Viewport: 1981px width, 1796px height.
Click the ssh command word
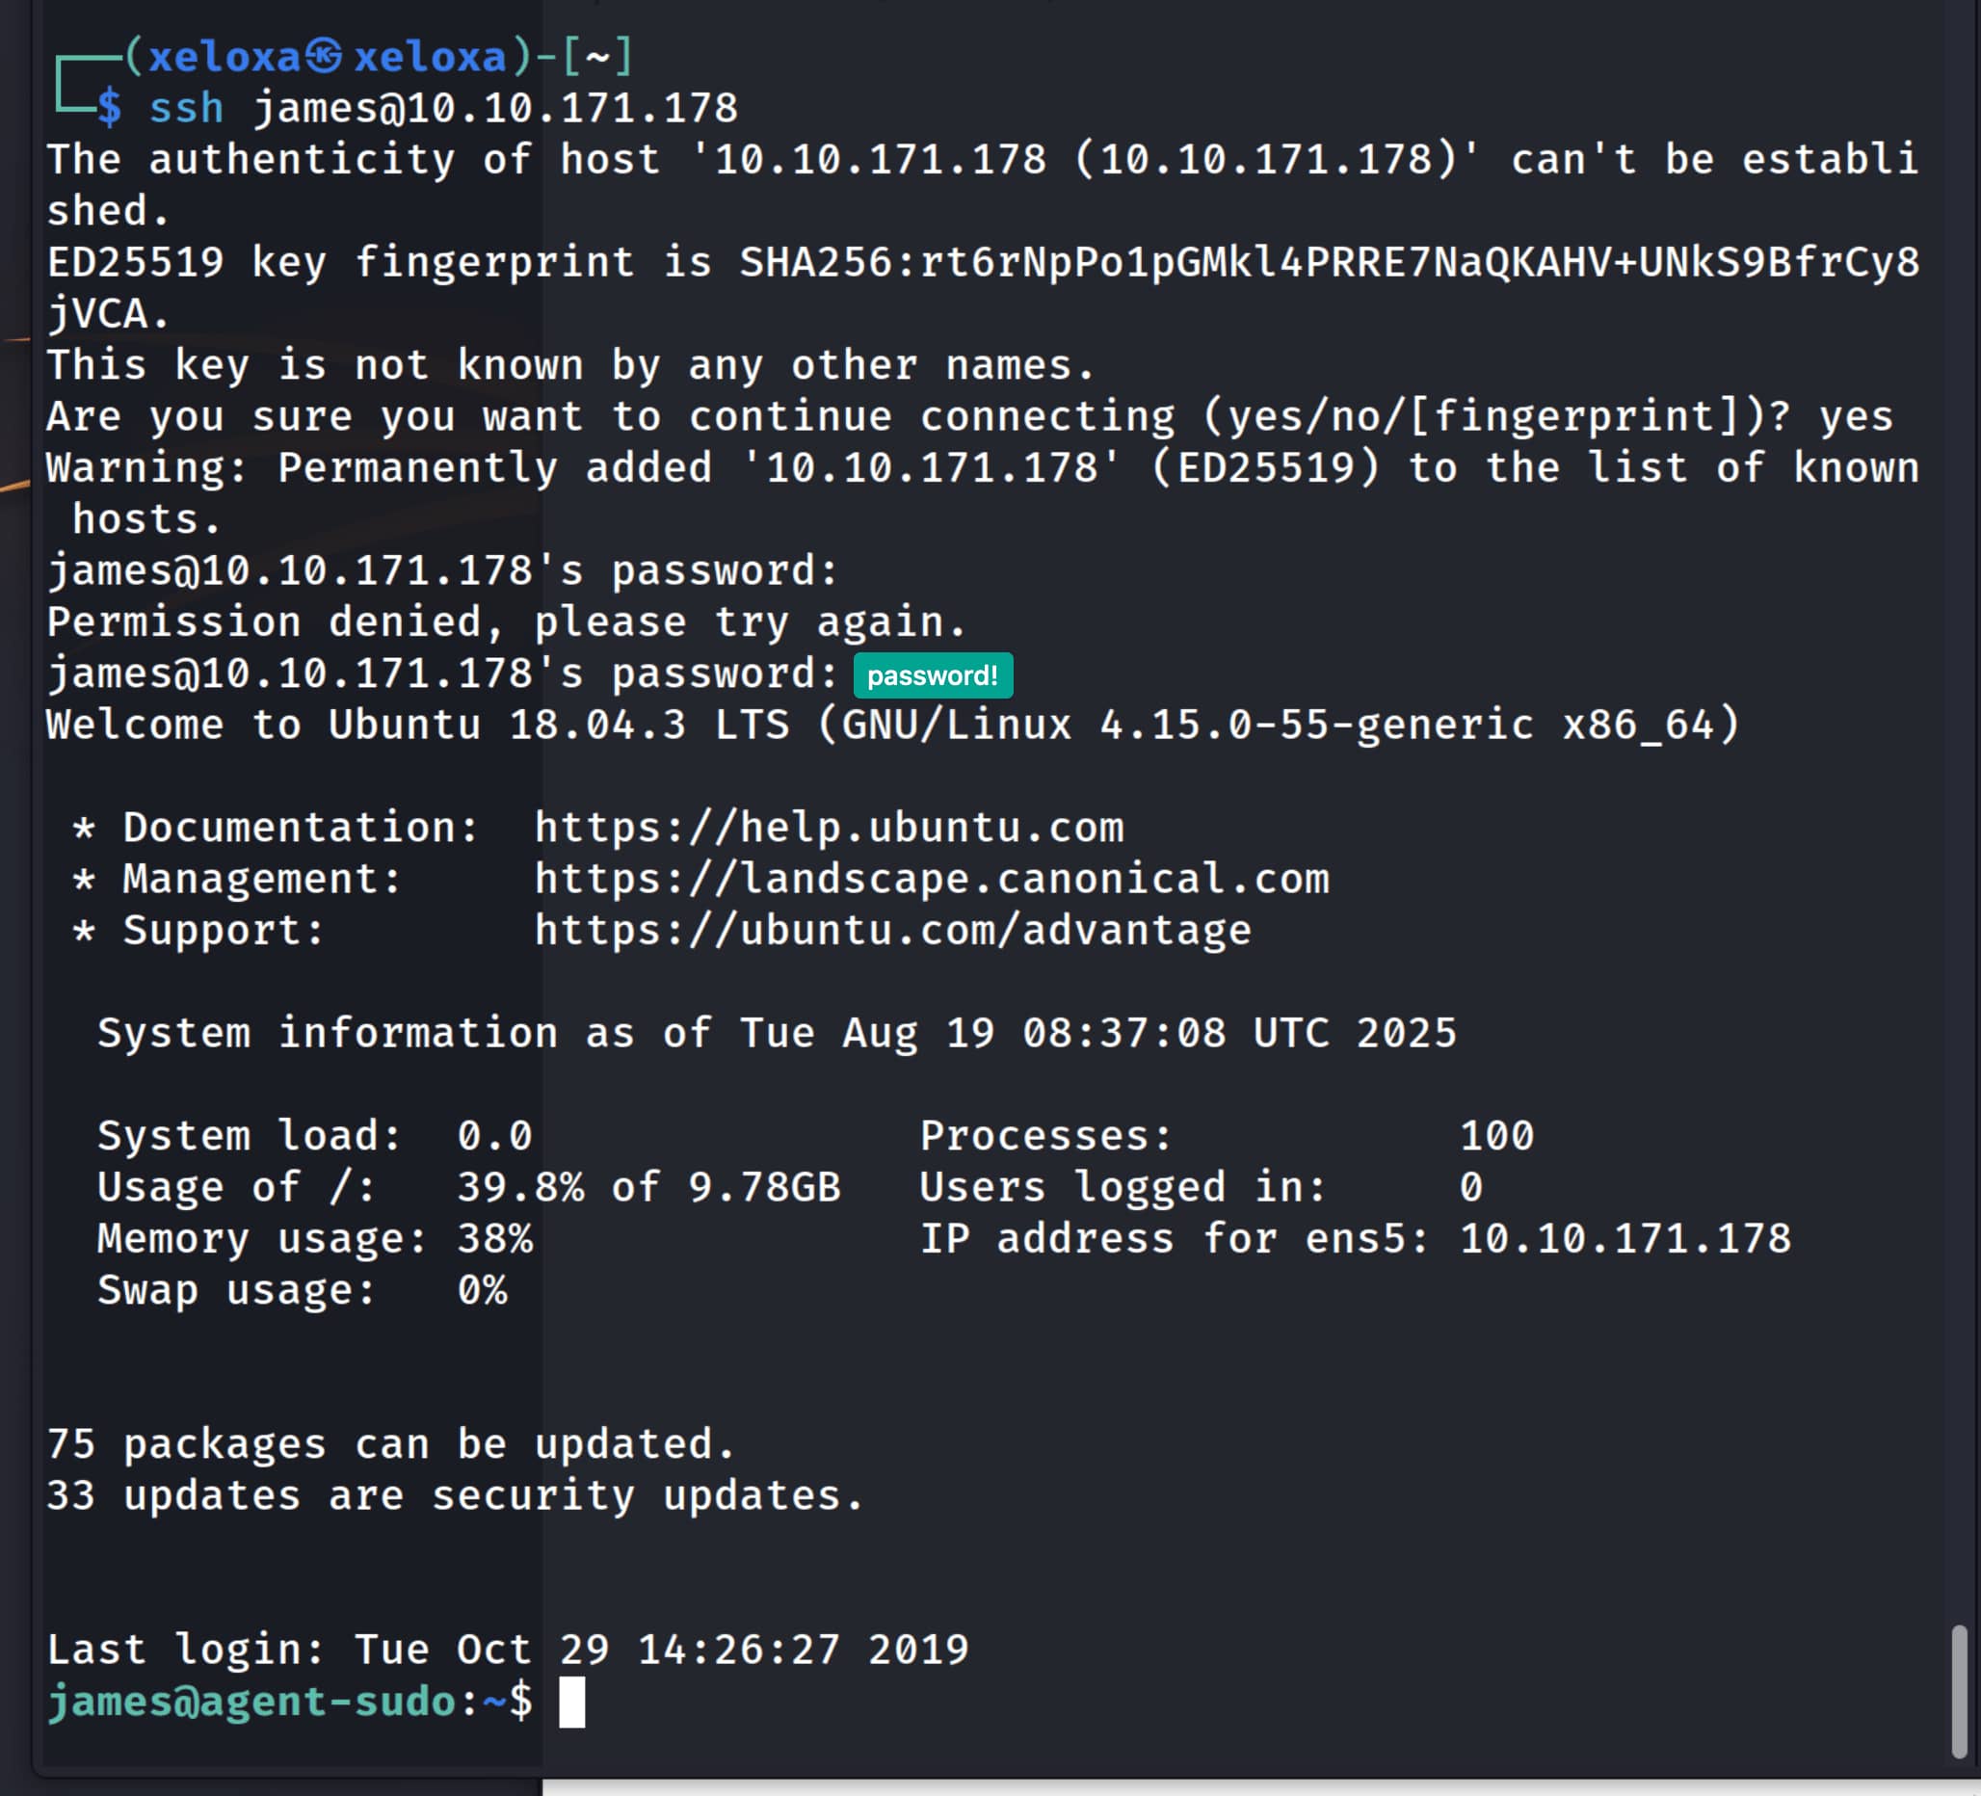(186, 108)
